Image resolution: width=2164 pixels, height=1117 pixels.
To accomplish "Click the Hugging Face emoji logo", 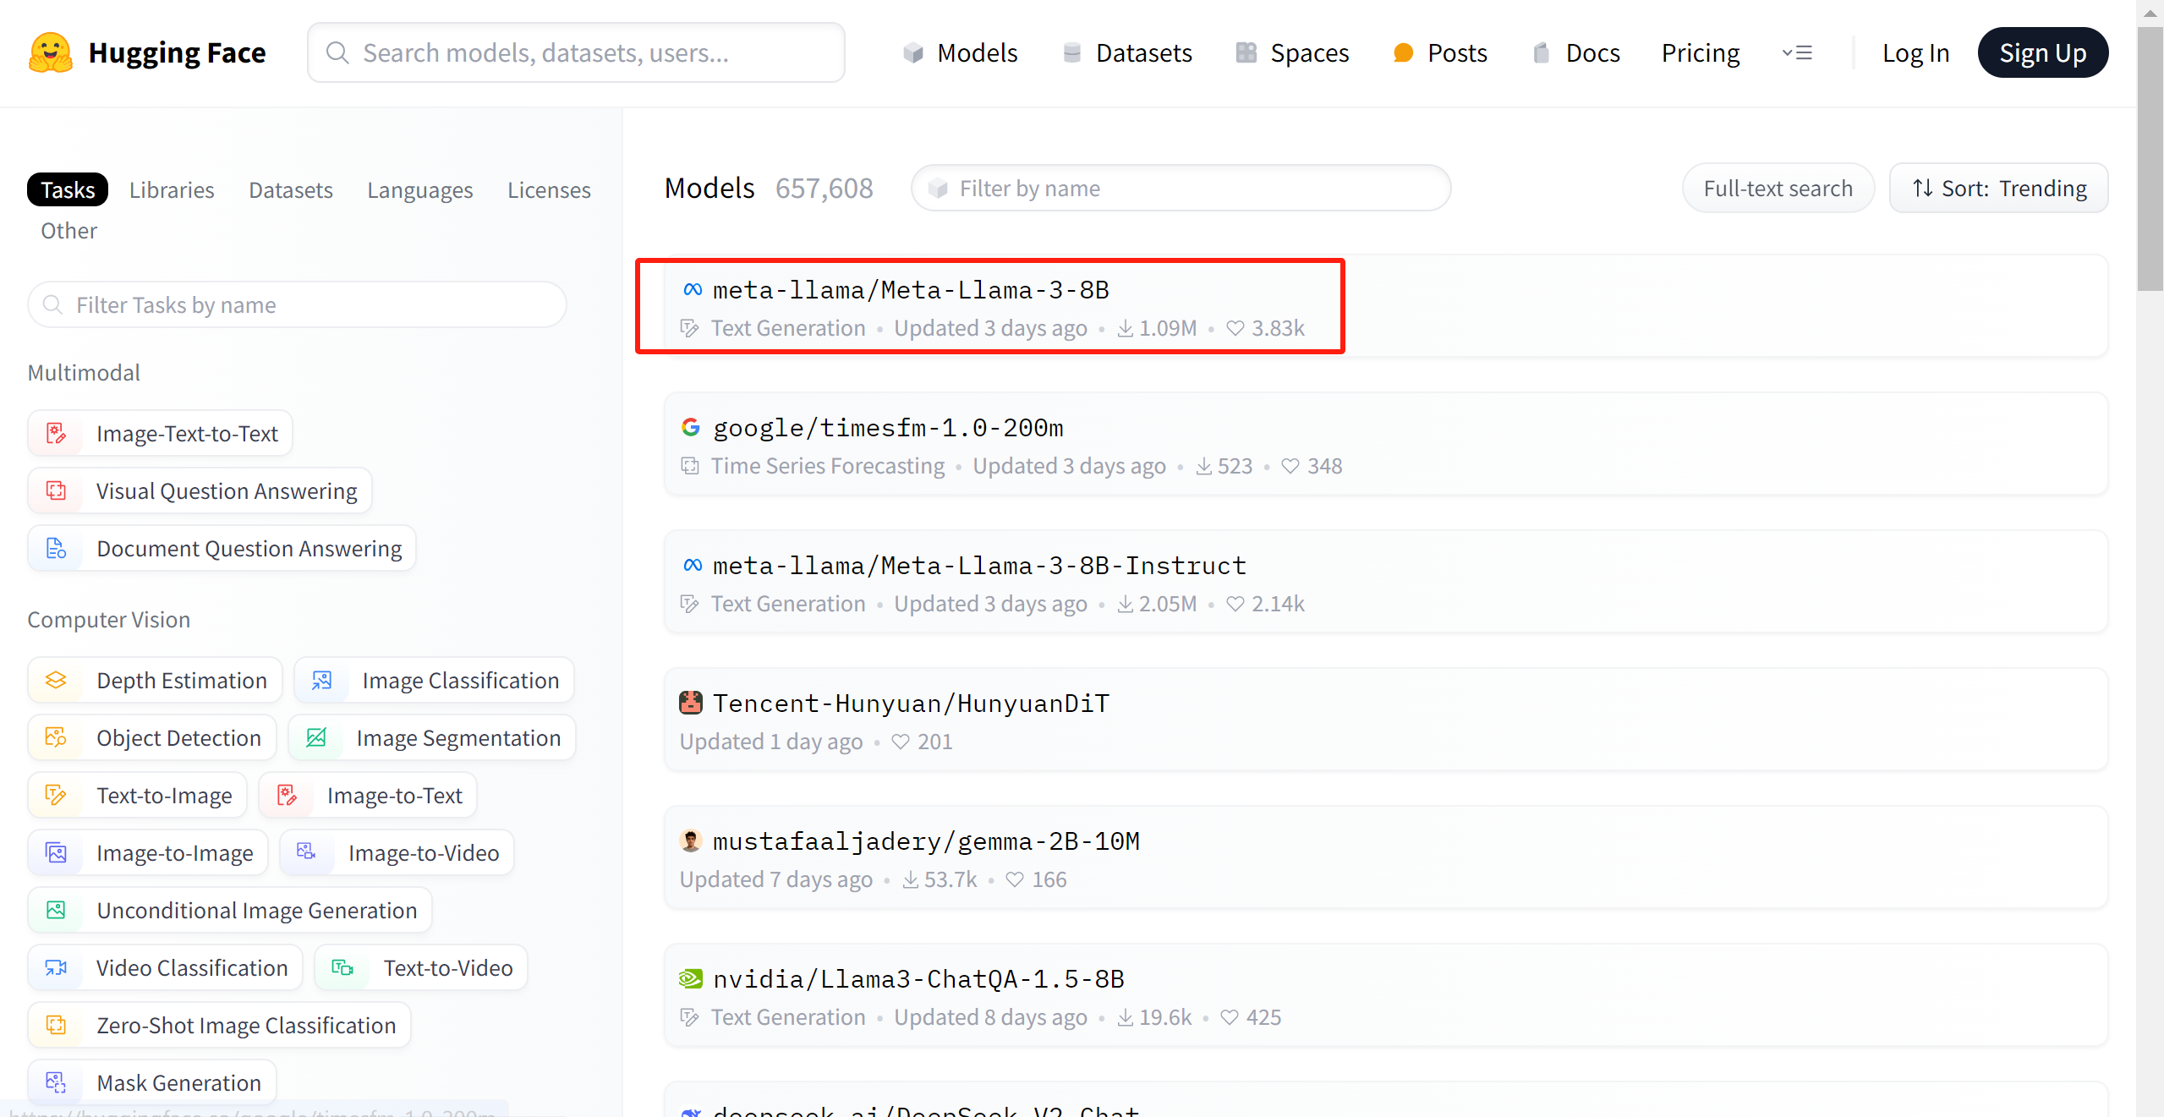I will (x=51, y=52).
